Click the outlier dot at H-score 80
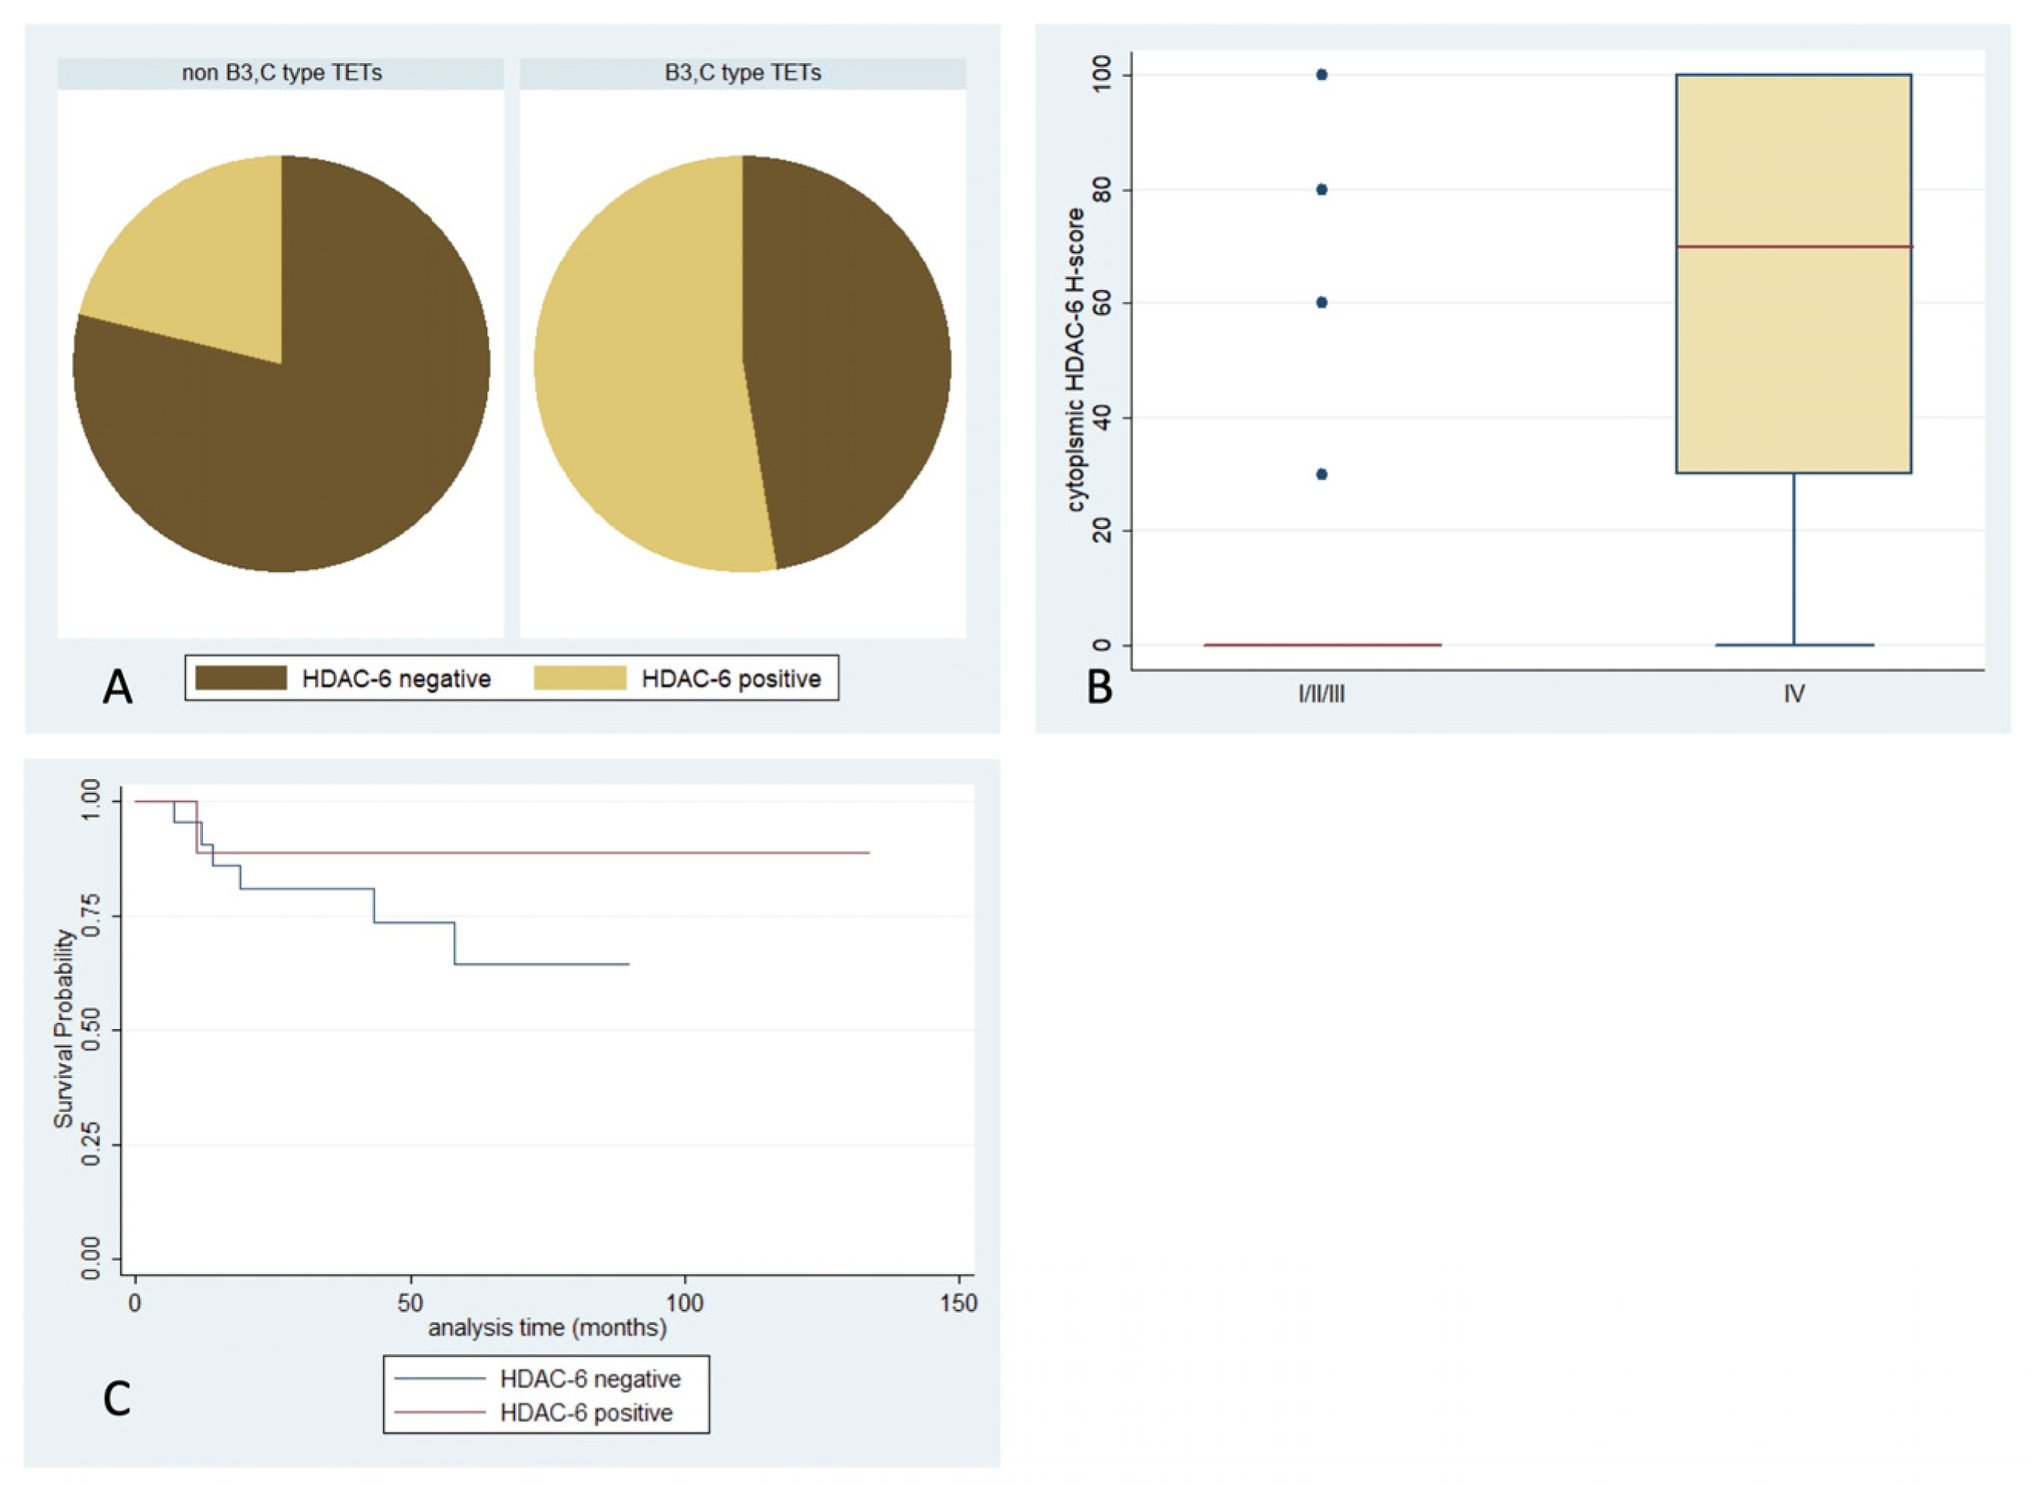This screenshot has width=2033, height=1485. pos(1321,190)
